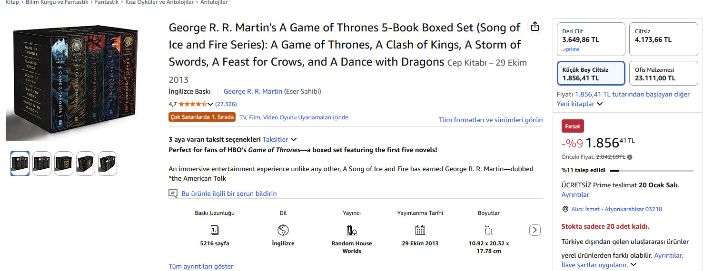Click the claimed-deal progress bar
Viewport: 703px width, 271px height.
[x=652, y=170]
